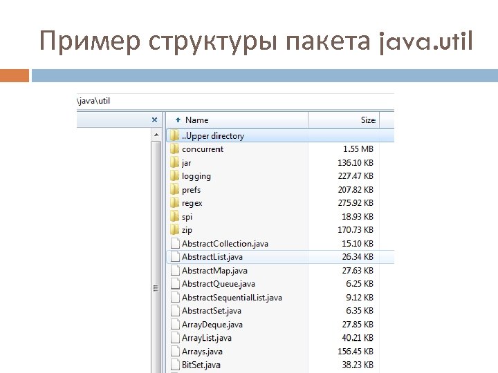498x373 pixels.
Task: Select Arrays.java file name
Action: click(202, 352)
